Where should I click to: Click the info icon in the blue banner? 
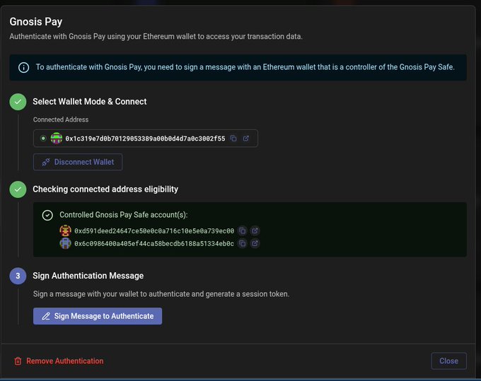[23, 67]
